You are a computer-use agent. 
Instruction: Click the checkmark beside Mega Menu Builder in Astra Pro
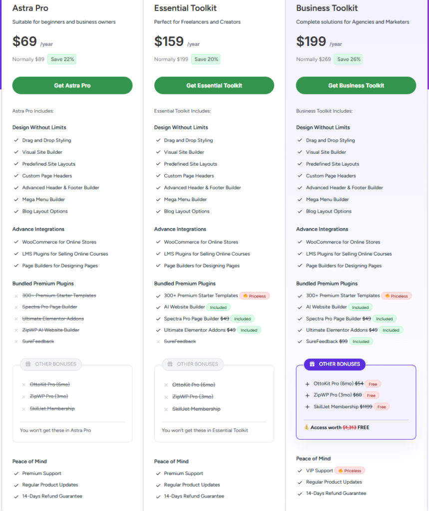click(x=16, y=200)
